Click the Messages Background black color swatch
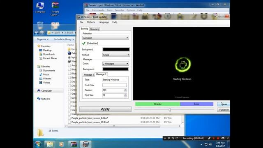The width and height of the screenshot is (263, 148). pyautogui.click(x=115, y=69)
